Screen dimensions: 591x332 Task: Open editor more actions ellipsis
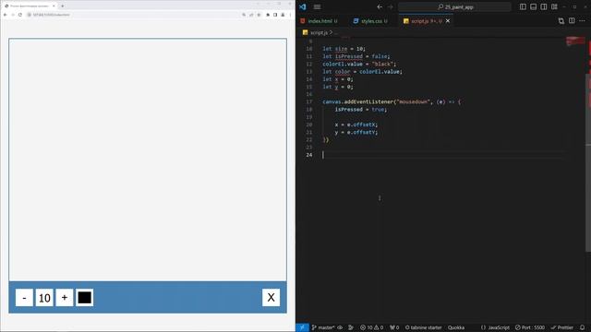click(583, 21)
